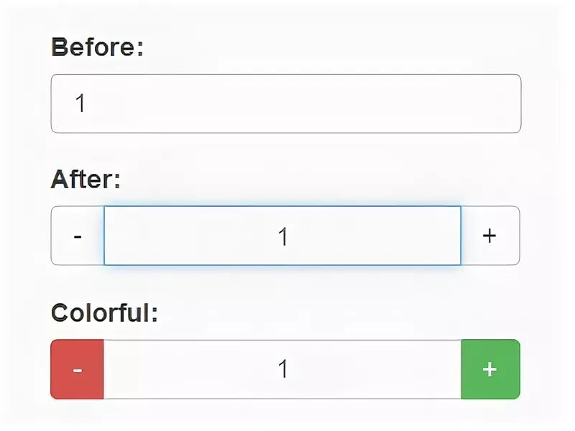The height and width of the screenshot is (431, 575).
Task: Click the minus button in the After stepper
Action: click(78, 236)
